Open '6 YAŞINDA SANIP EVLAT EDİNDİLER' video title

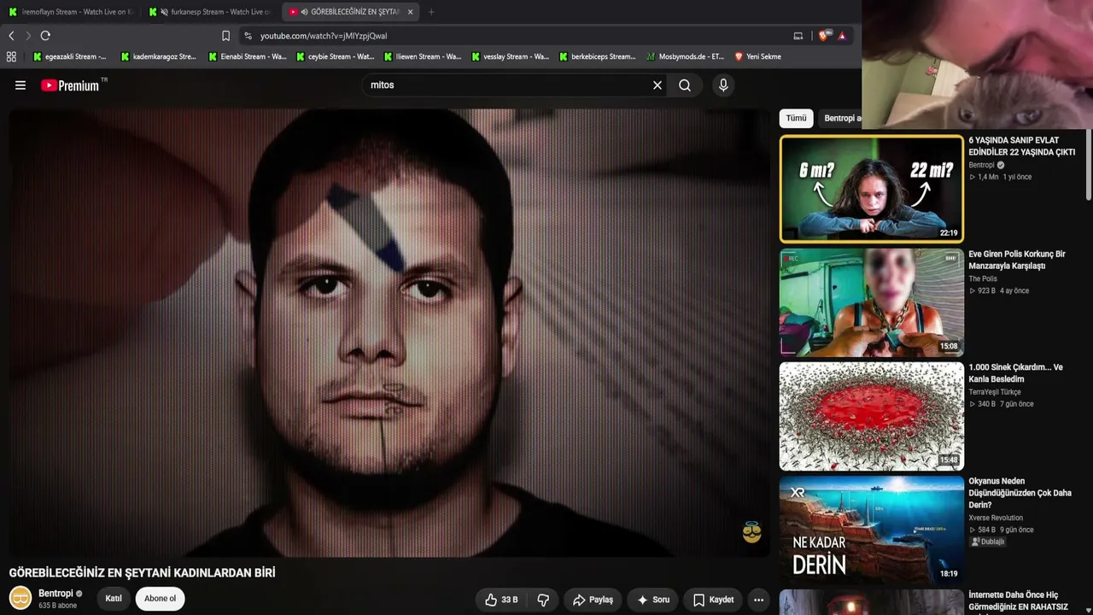pyautogui.click(x=1021, y=146)
